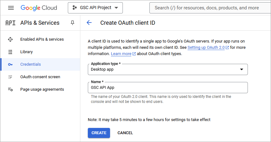This screenshot has height=142, width=271.
Task: Click the APIs & Services heading
Action: pos(40,23)
